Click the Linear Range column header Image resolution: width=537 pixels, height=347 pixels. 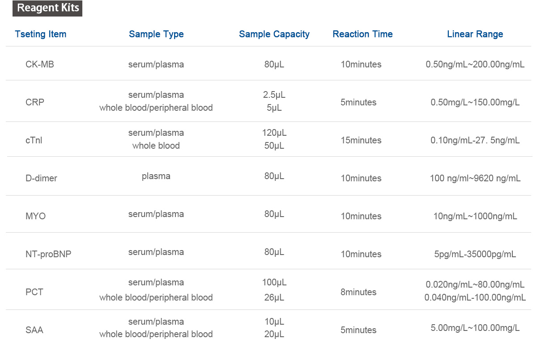(x=475, y=34)
